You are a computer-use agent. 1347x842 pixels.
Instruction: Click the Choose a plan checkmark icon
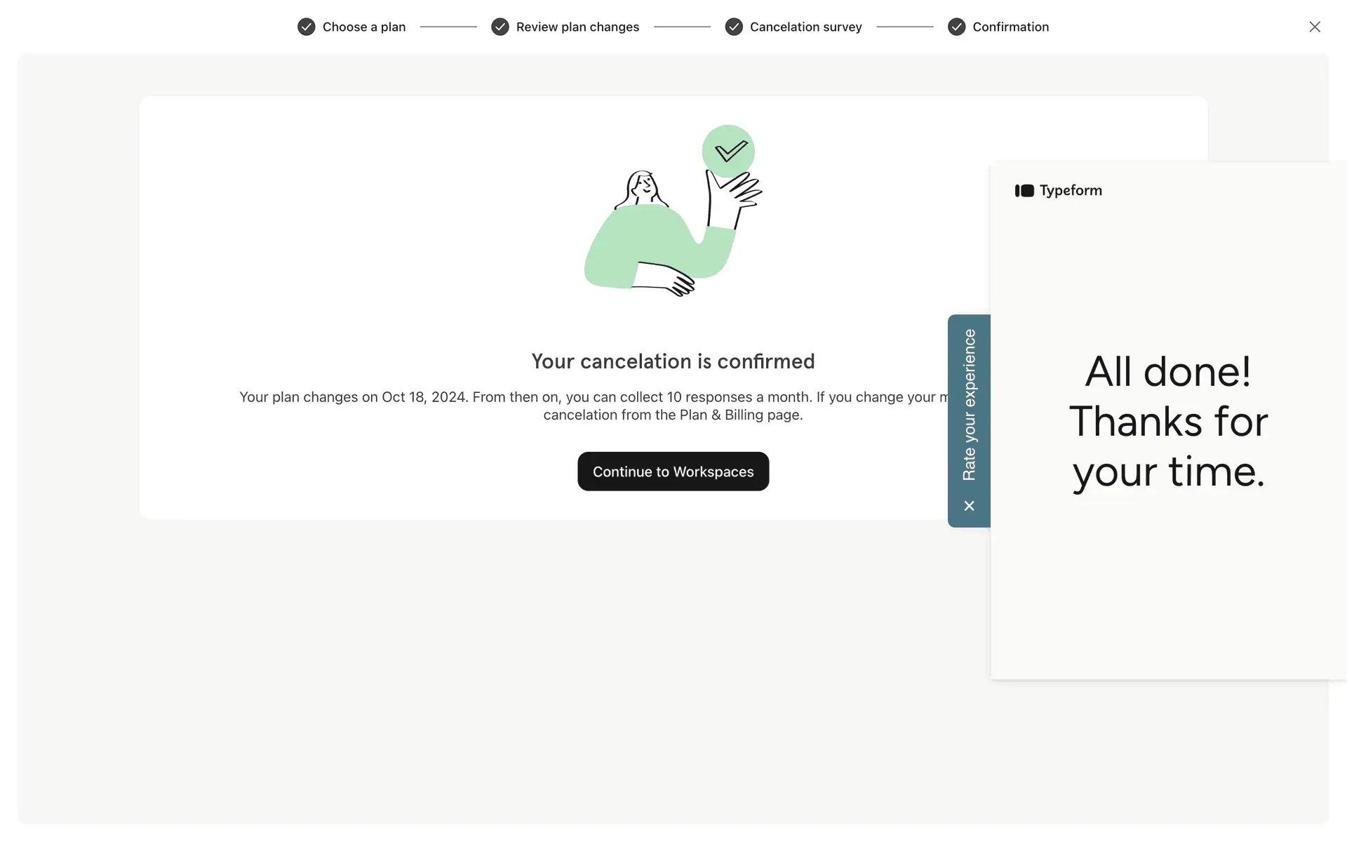tap(306, 27)
